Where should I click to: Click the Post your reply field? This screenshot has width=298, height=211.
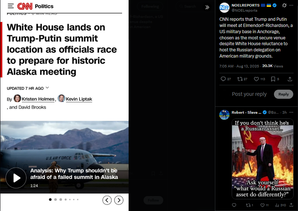tap(249, 94)
